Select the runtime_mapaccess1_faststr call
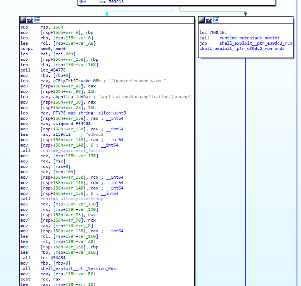Screen dimensions: 301x286 [x=73, y=150]
